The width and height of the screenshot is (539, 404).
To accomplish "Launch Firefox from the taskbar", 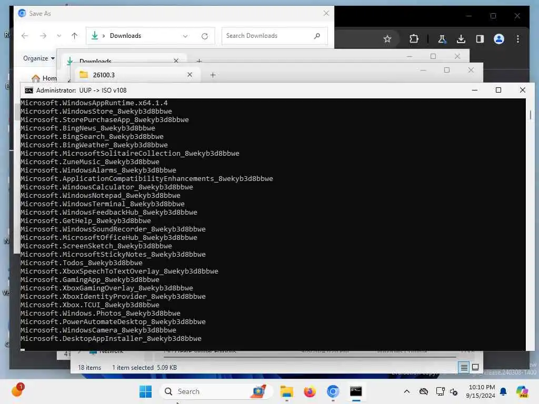I will (310, 391).
